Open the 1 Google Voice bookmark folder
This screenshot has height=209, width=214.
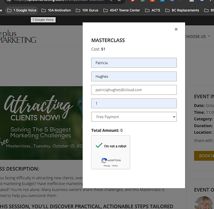tap(22, 10)
